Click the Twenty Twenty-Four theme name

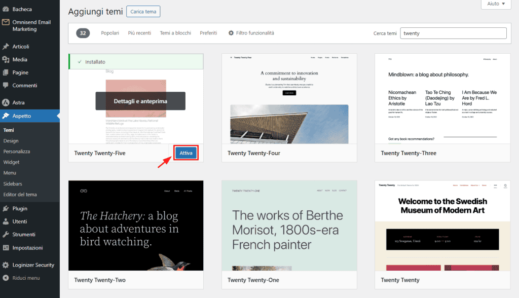tap(253, 153)
